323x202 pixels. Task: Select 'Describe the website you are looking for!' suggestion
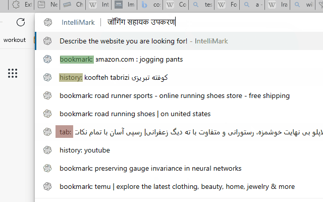tap(179, 41)
